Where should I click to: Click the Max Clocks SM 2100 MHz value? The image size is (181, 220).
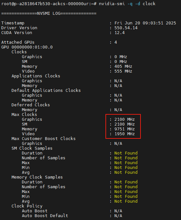(x=124, y=124)
